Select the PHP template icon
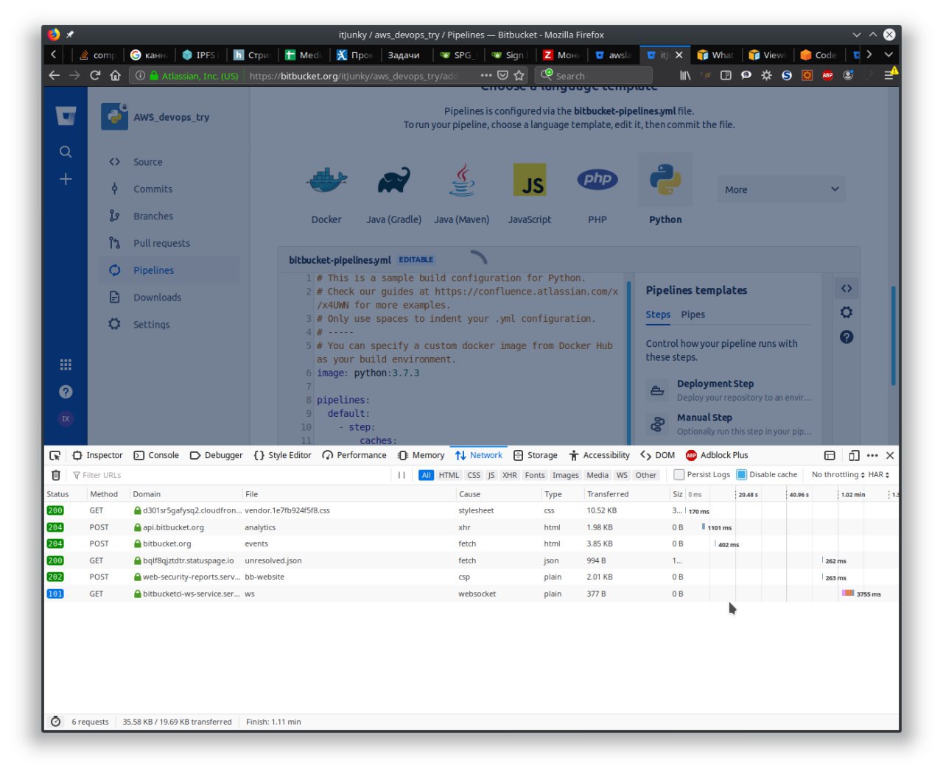943x774 pixels. [x=597, y=179]
